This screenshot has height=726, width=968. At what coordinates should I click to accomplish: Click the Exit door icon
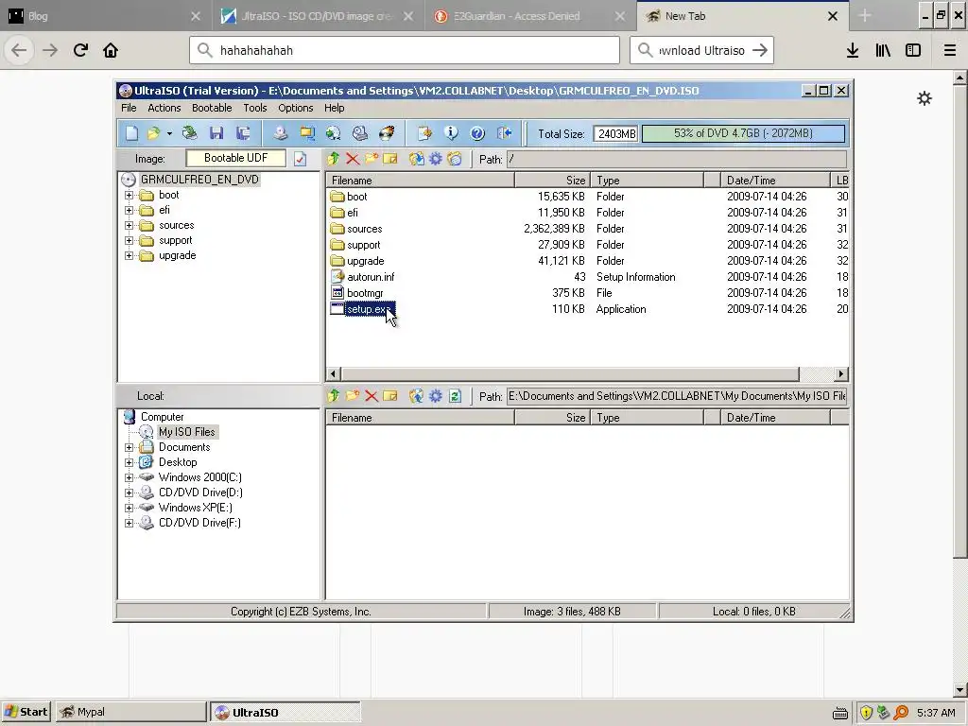(x=505, y=133)
